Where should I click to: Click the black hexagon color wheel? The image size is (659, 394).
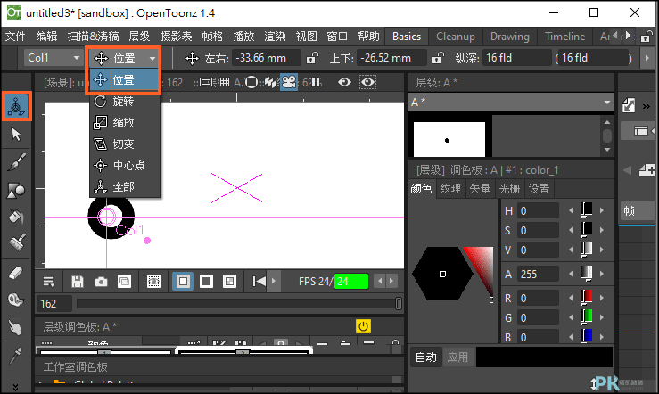pyautogui.click(x=442, y=274)
